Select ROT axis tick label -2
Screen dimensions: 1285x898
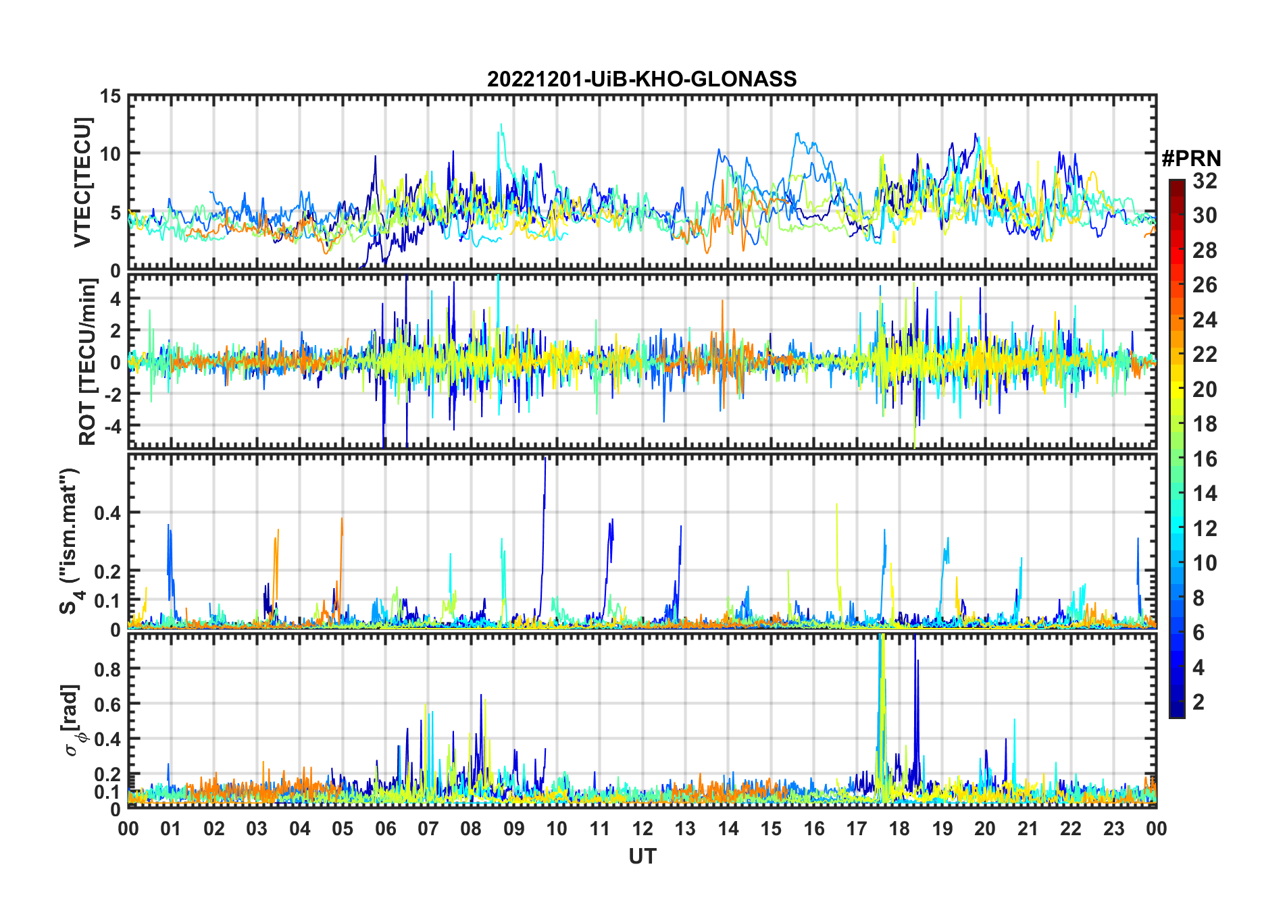pyautogui.click(x=112, y=394)
